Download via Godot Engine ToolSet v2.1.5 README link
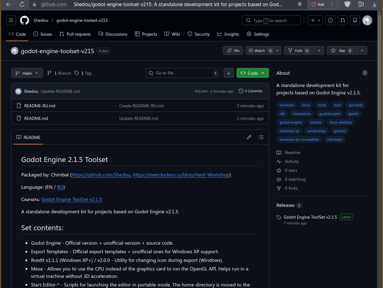This screenshot has width=383, height=288. 72,199
